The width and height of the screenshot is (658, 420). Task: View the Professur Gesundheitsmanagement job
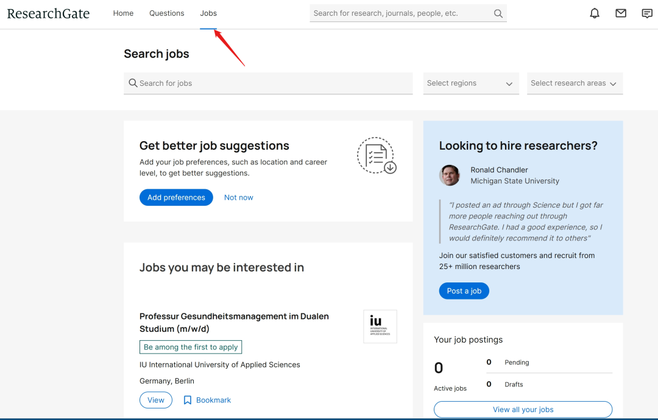[x=156, y=401]
